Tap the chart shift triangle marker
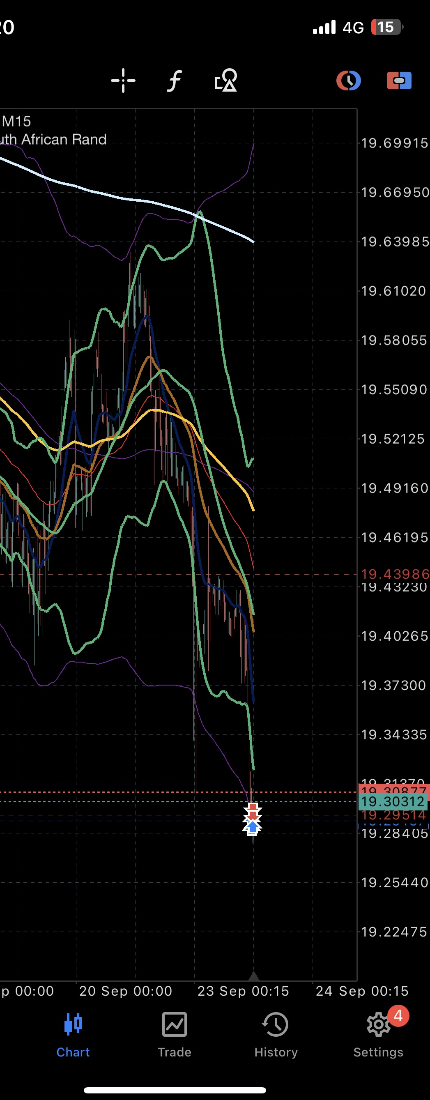The height and width of the screenshot is (1100, 430). point(253,976)
